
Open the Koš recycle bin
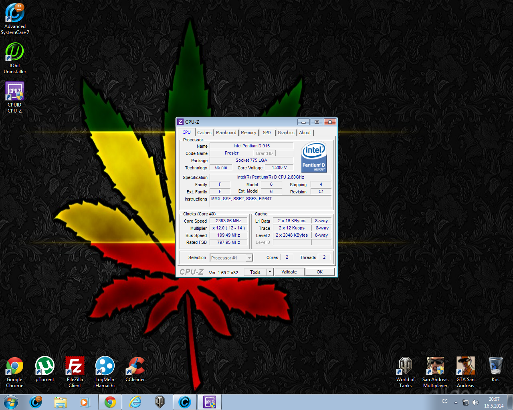point(496,369)
